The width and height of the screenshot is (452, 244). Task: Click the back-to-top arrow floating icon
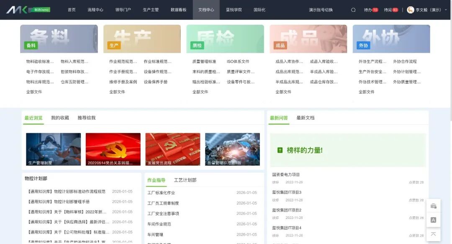433,234
